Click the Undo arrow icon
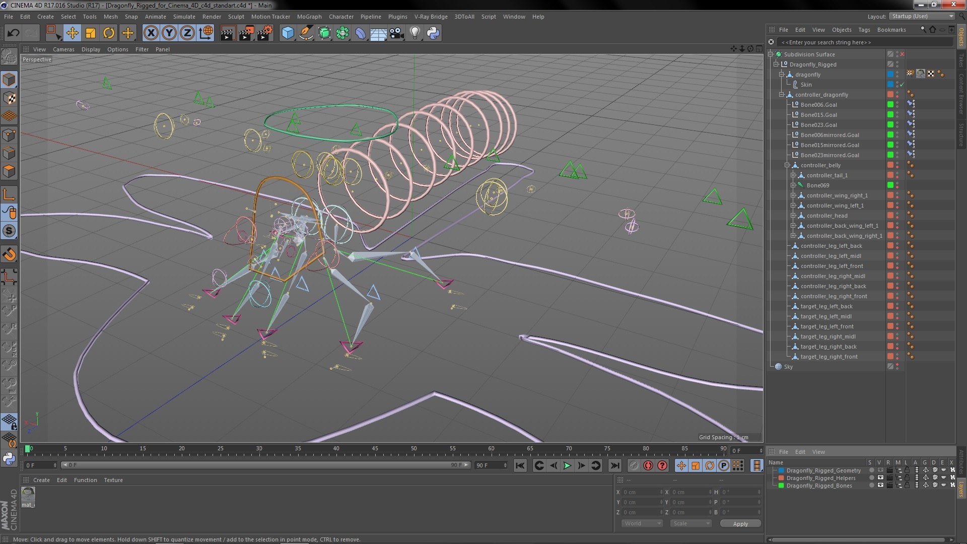Viewport: 967px width, 544px height. pos(13,33)
